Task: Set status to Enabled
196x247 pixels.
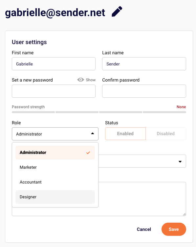Action: (x=125, y=134)
